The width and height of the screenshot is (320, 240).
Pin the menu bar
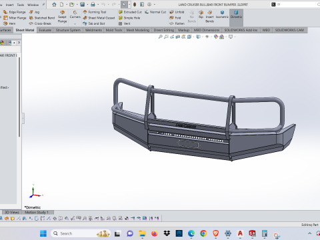[x=43, y=5]
